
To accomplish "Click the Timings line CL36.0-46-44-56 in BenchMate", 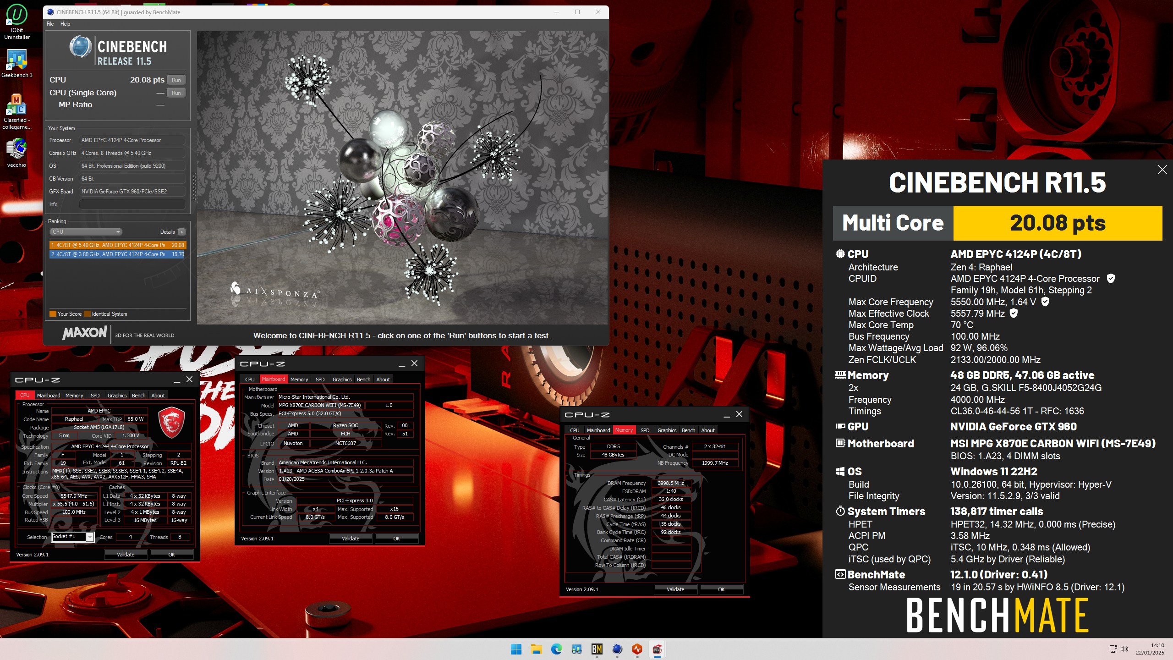I will 1017,411.
